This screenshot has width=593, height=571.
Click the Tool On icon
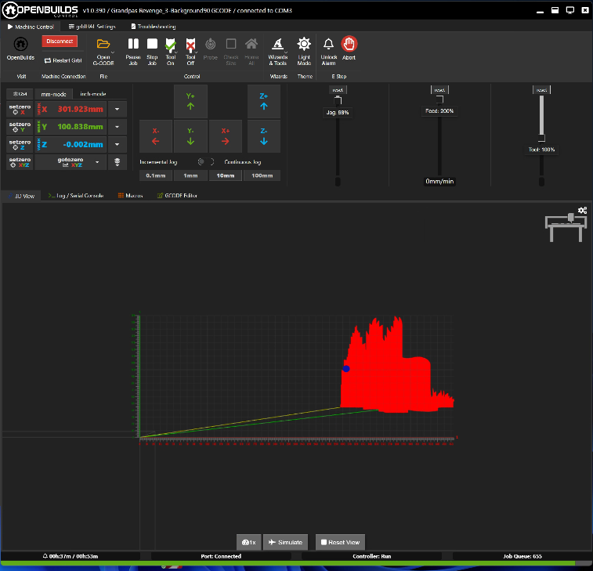click(x=171, y=45)
